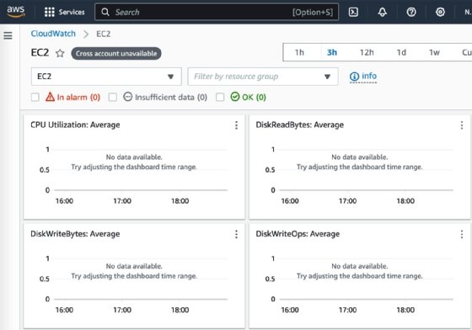Open DiskWriteOps widget actions menu
This screenshot has width=472, height=330.
tap(462, 234)
